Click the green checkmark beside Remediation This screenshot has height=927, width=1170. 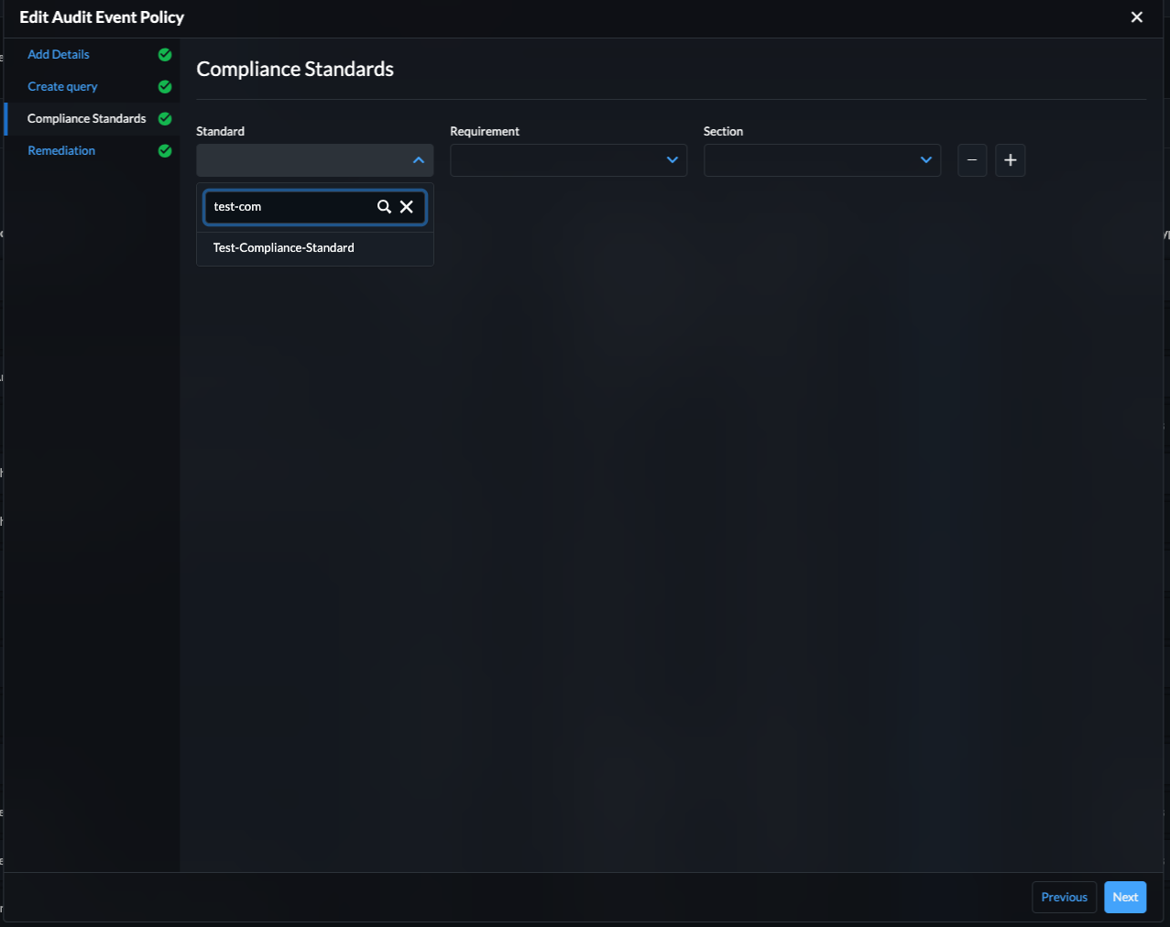(x=164, y=150)
